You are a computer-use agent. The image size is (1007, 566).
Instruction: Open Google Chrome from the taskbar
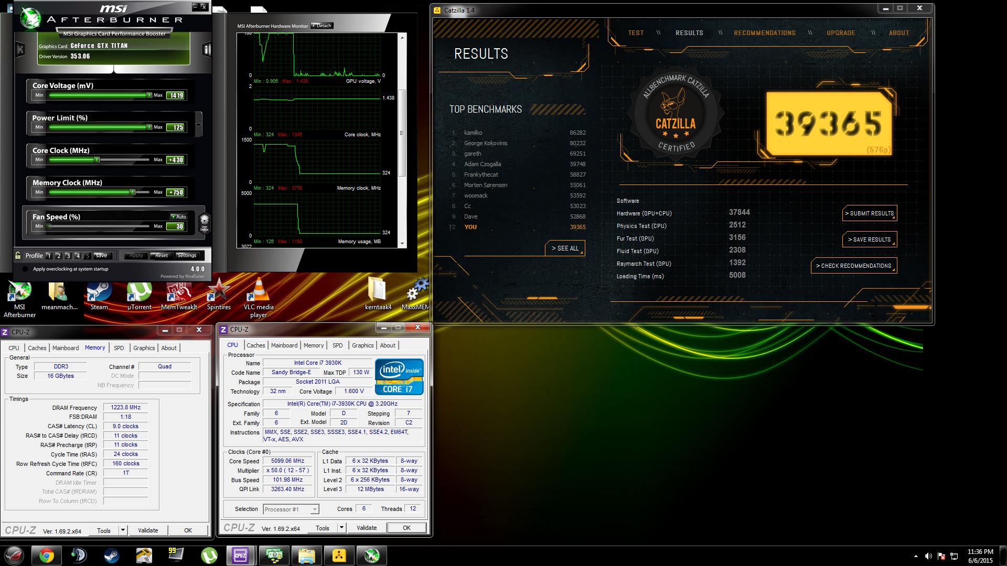click(46, 556)
